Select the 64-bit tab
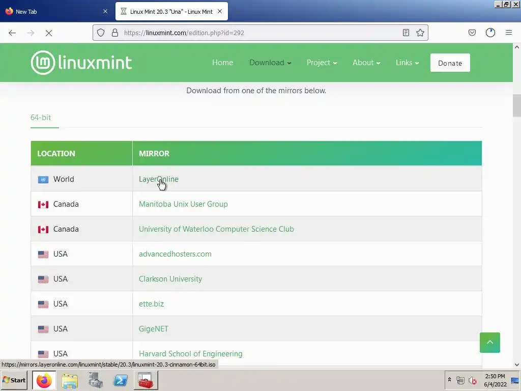 coord(41,118)
